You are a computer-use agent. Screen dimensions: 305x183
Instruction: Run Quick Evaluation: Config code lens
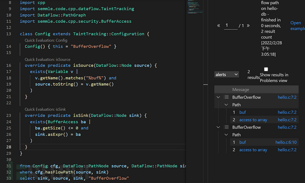46,40
